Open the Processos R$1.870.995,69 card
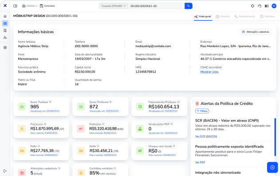This screenshot has height=176, width=280. pos(41,128)
